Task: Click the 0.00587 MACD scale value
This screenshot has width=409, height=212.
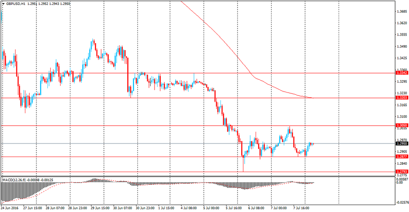Action: click(402, 179)
